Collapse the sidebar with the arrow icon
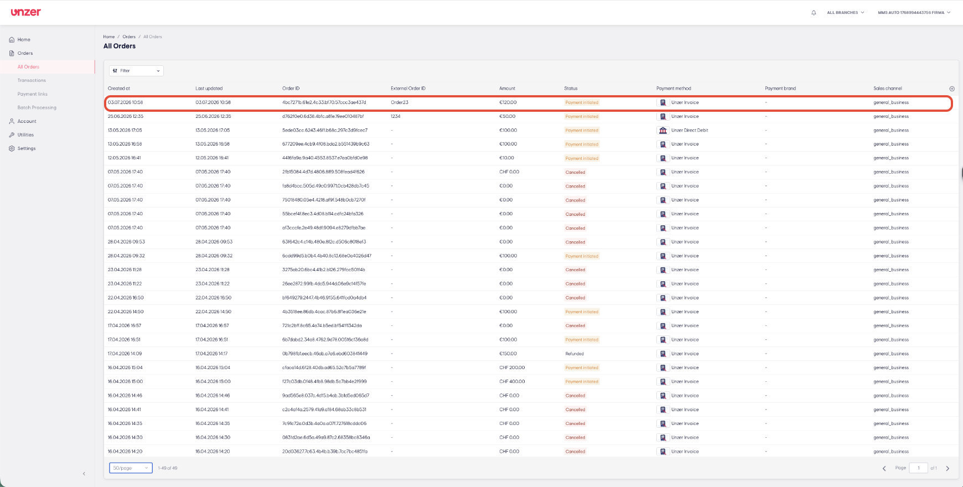The image size is (963, 487). [84, 474]
